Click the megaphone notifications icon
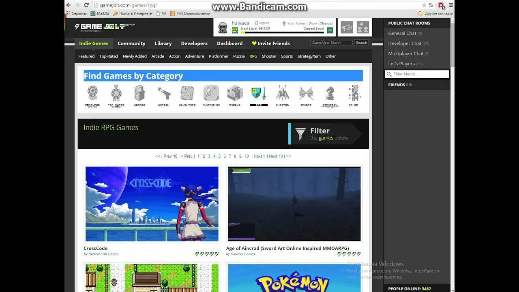 [x=347, y=27]
